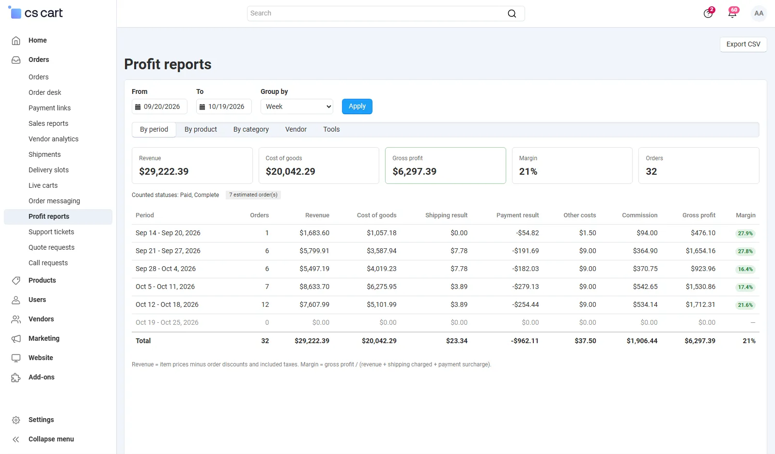Image resolution: width=775 pixels, height=454 pixels.
Task: Focus the Search input field
Action: [386, 14]
